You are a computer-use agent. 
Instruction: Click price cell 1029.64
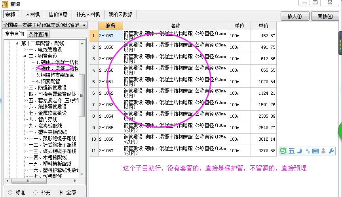tap(264, 82)
